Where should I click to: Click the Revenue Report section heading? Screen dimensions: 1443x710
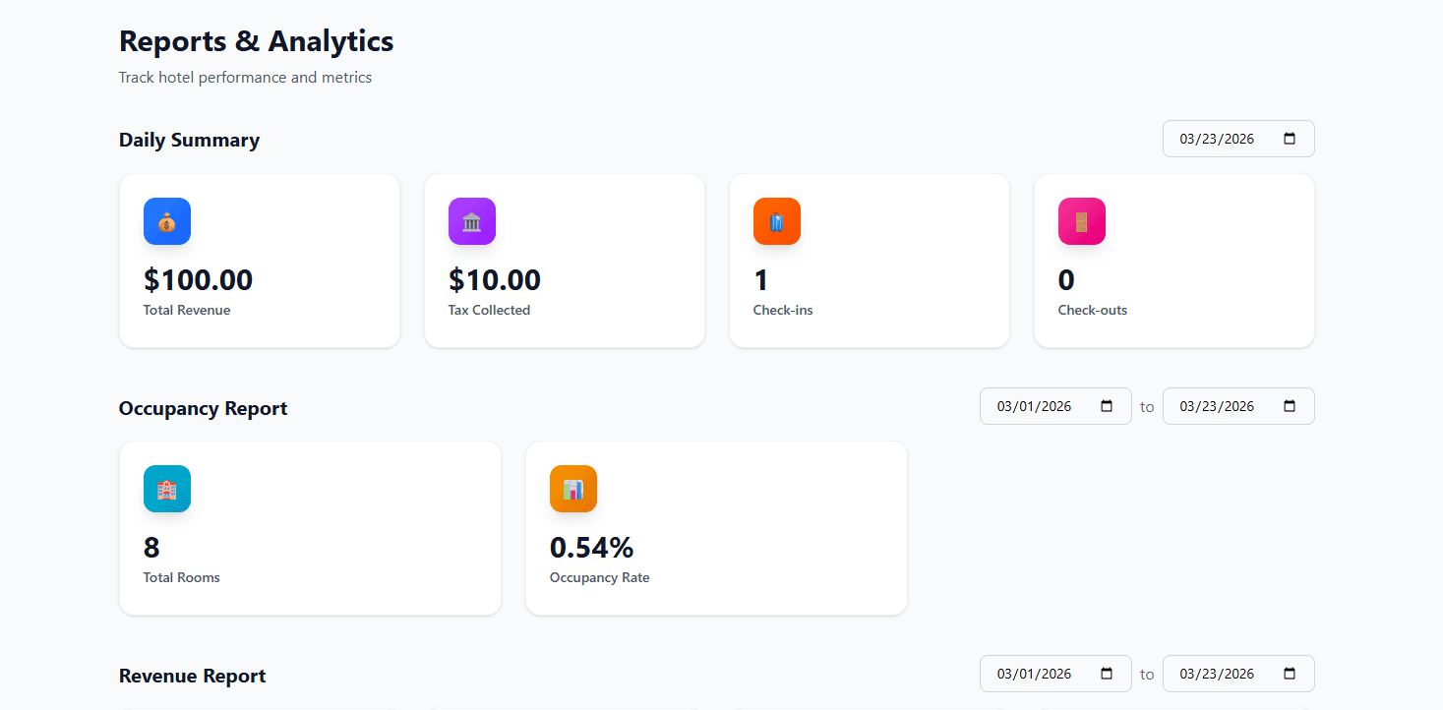click(193, 676)
